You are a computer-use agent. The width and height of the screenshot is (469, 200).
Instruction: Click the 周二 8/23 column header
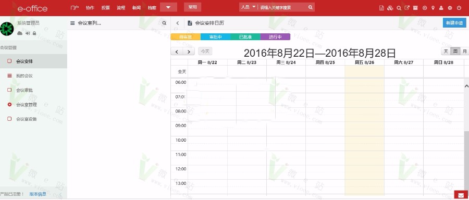point(247,63)
